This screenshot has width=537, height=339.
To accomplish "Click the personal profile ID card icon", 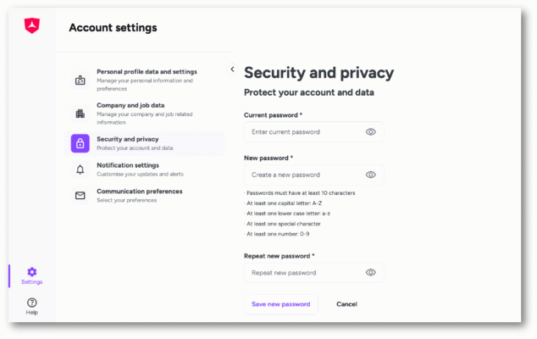I will tap(80, 81).
